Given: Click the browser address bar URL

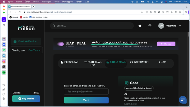Looking at the screenshot, I should (49, 12).
